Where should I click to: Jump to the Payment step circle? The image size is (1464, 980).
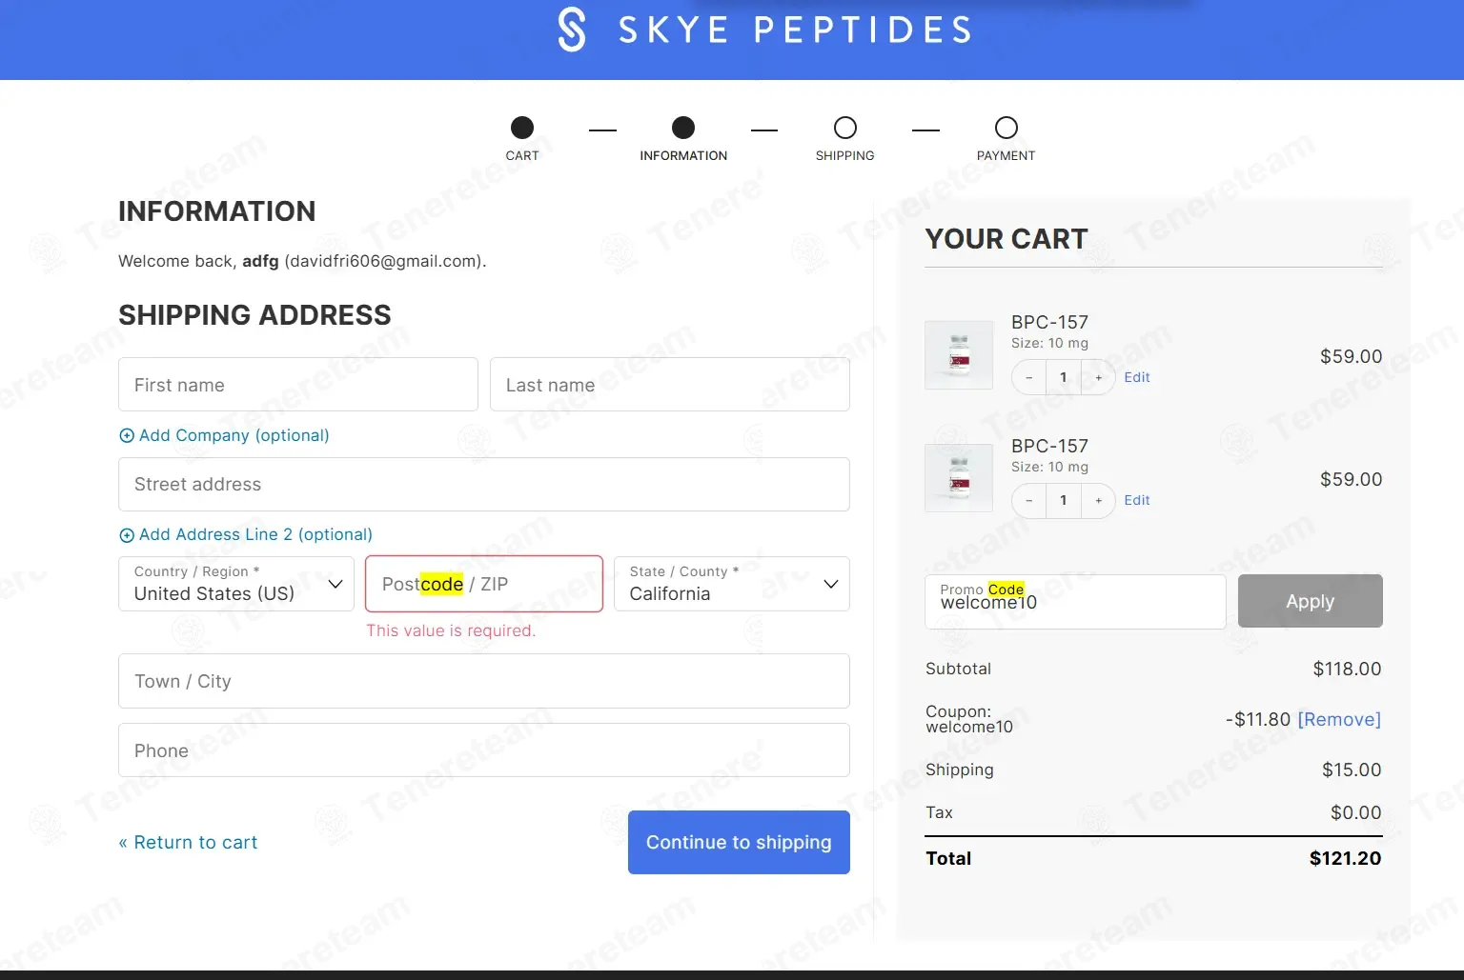click(x=1006, y=128)
